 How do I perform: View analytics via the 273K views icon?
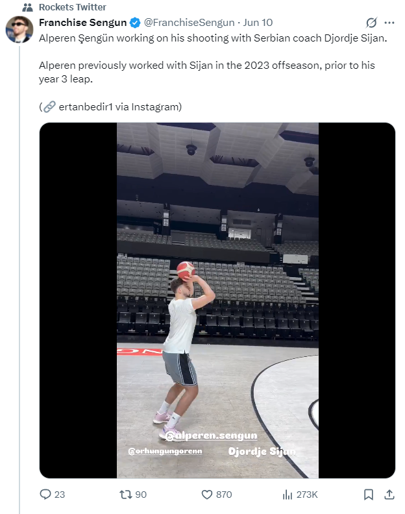coord(288,495)
